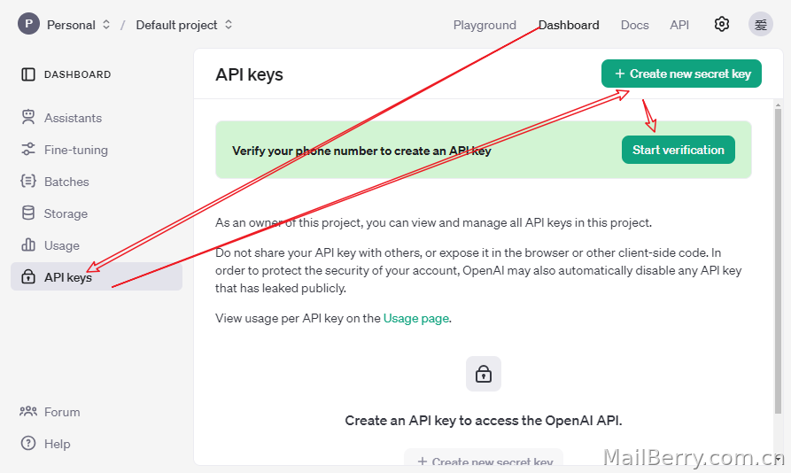Click the API keys page heading

point(249,74)
